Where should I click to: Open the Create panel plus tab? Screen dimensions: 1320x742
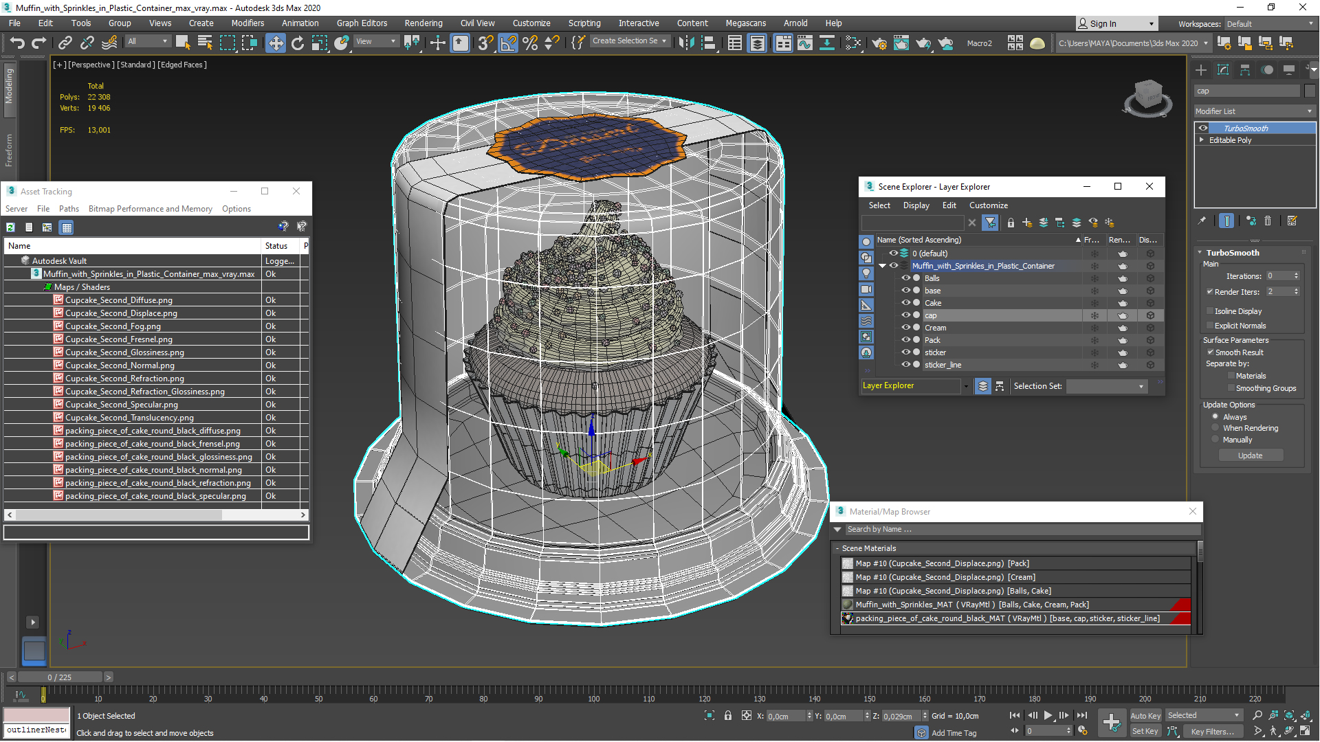click(x=1201, y=70)
